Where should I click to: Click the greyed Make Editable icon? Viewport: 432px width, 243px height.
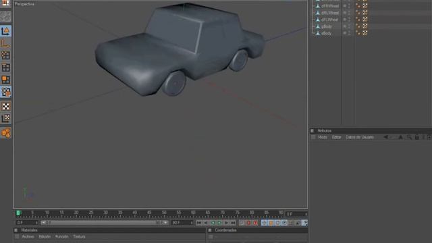click(6, 16)
